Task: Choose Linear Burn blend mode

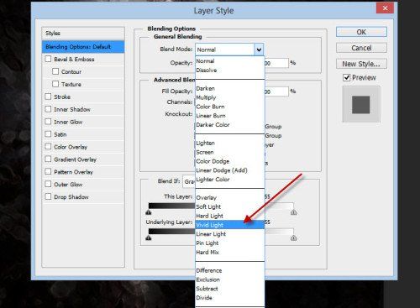Action: pos(230,116)
